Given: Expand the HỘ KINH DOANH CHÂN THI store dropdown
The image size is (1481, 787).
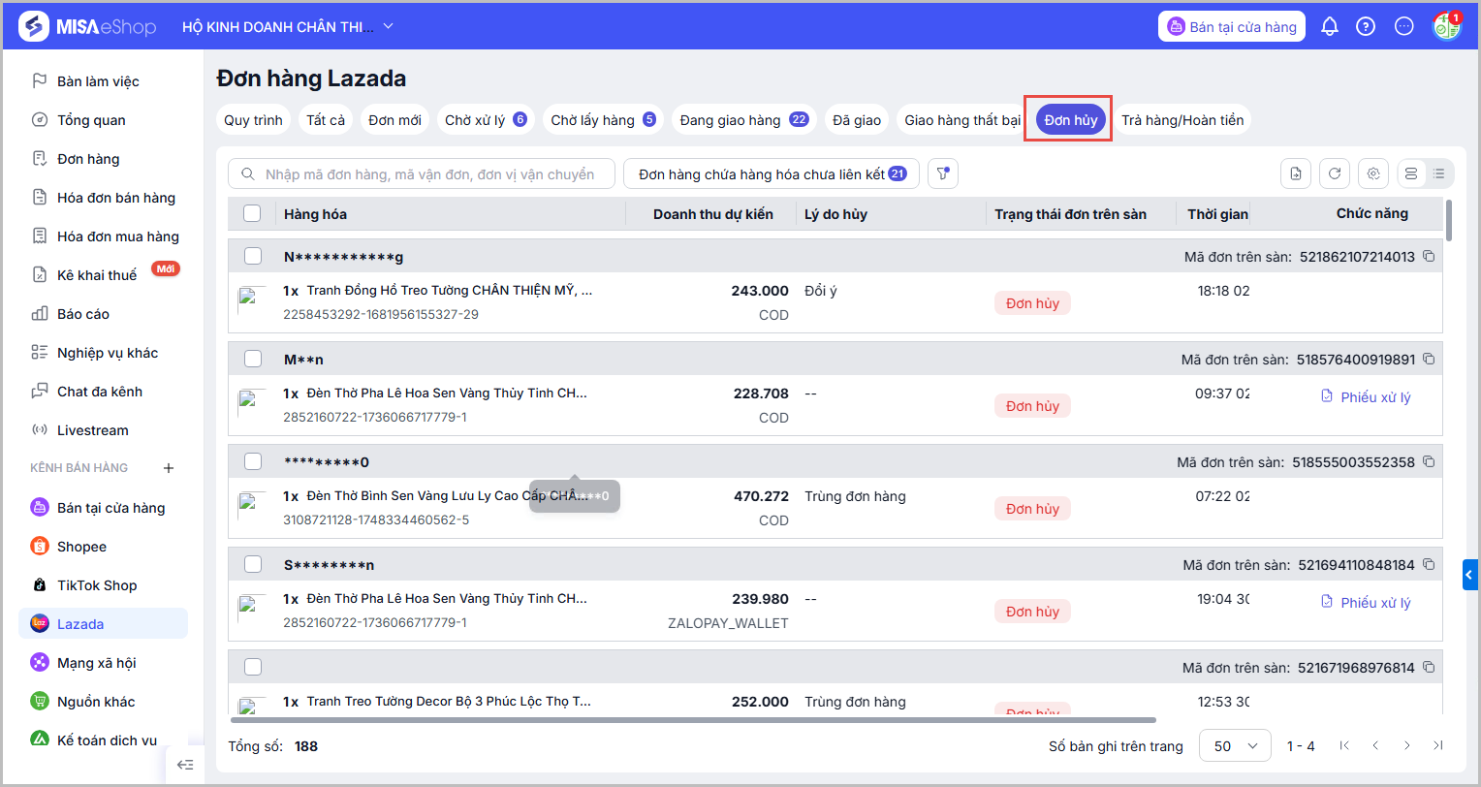Looking at the screenshot, I should (x=288, y=26).
